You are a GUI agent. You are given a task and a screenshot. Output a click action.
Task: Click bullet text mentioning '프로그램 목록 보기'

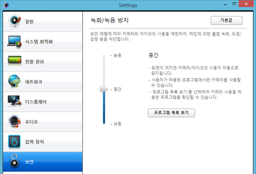point(195,95)
